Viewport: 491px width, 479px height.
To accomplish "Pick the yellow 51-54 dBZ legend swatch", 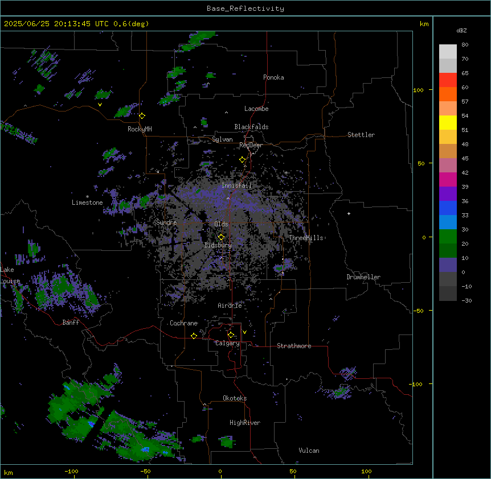I will [448, 123].
